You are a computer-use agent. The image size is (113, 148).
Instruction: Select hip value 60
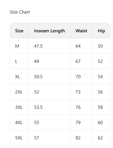pos(100,123)
